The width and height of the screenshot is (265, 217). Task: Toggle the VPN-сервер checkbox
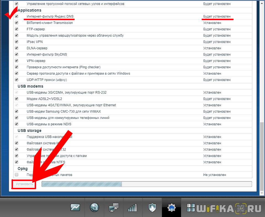pyautogui.click(x=17, y=61)
